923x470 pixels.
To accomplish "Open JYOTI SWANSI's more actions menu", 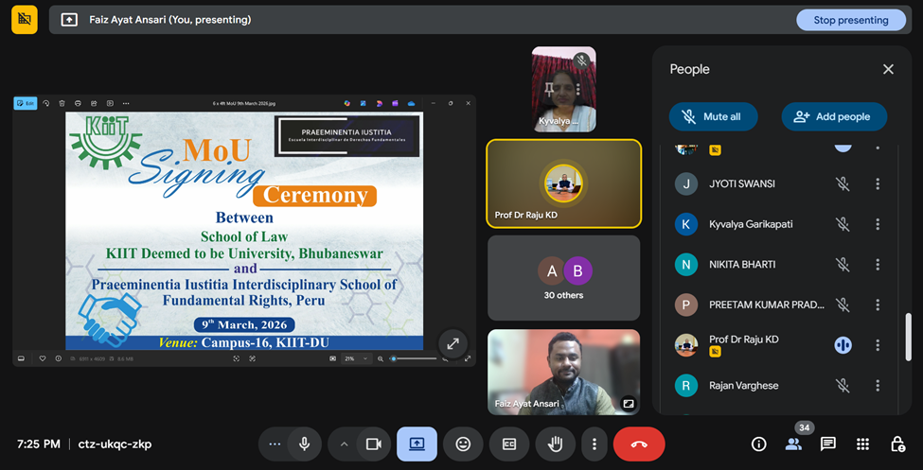I will click(x=877, y=184).
